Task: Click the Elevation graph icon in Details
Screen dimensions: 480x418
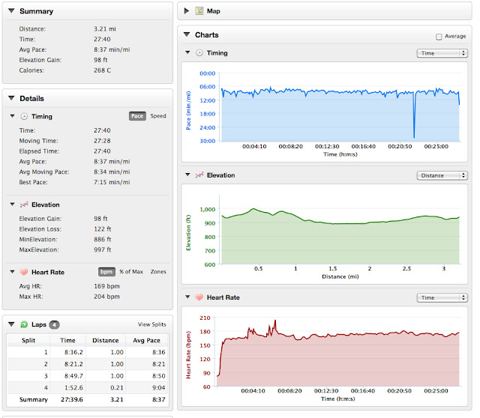Action: coord(24,205)
